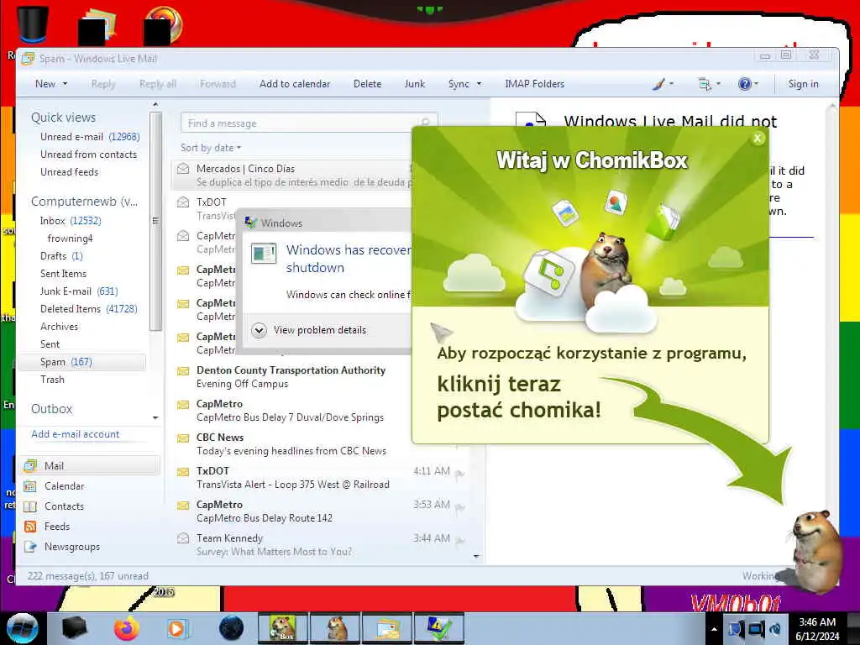This screenshot has width=860, height=645.
Task: Show hidden system tray icons
Action: (714, 629)
